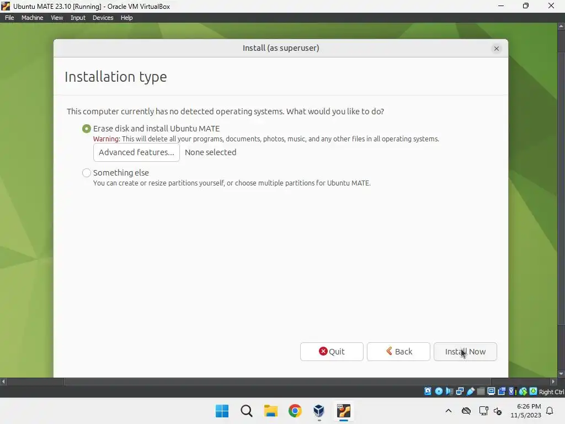The height and width of the screenshot is (424, 565).
Task: Click the horizontal scrollbar left arrow
Action: (x=3, y=381)
